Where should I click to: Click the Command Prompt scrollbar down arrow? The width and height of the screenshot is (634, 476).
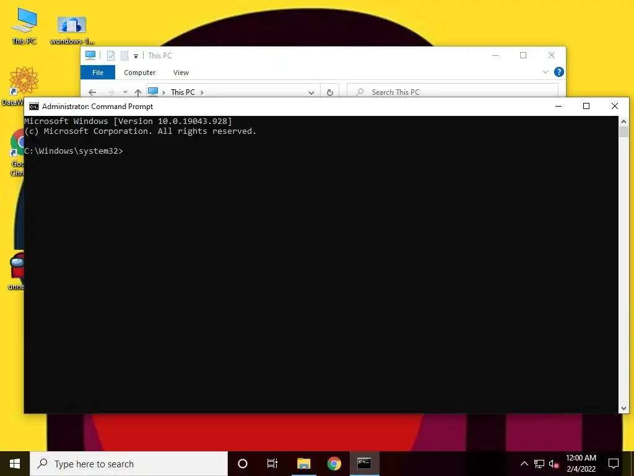point(623,409)
